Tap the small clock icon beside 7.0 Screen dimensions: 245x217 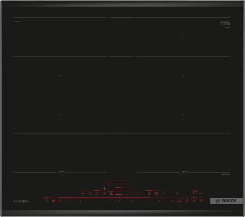pyautogui.click(x=104, y=193)
